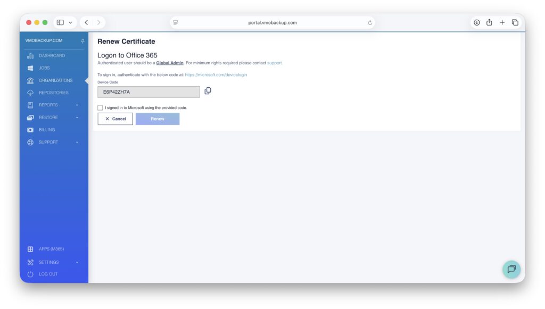Open Safari downloads icon in toolbar

click(476, 22)
